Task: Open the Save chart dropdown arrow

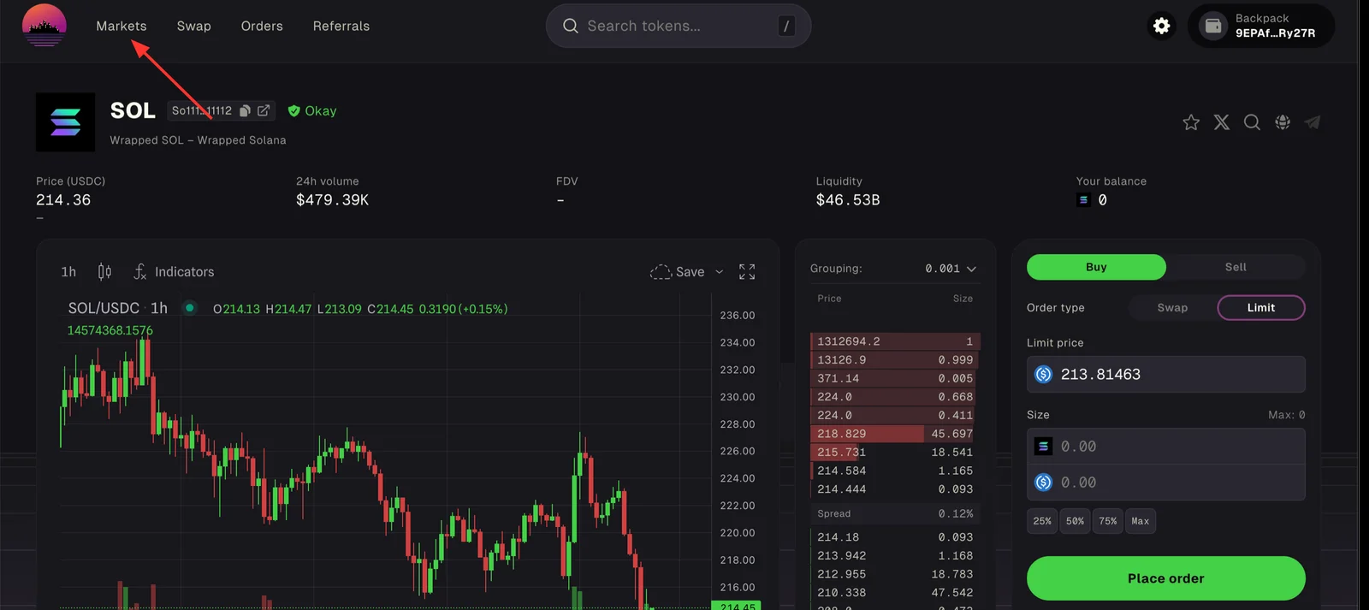Action: coord(719,272)
